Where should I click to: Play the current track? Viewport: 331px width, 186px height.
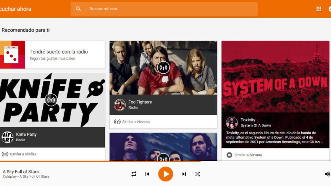[x=165, y=174]
